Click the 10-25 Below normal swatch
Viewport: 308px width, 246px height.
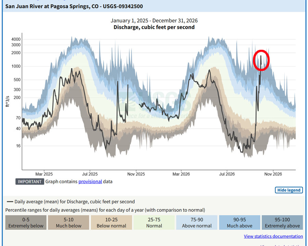tap(111, 223)
